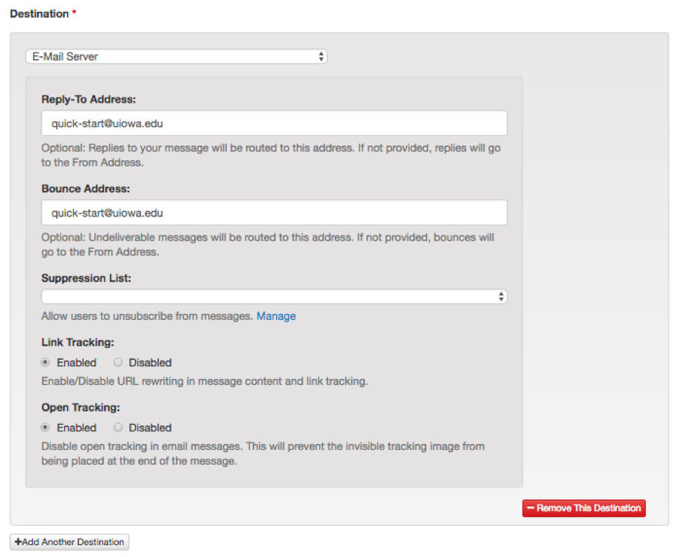Choose Disabled radio for Open Tracking
This screenshot has height=557, width=679.
point(118,428)
